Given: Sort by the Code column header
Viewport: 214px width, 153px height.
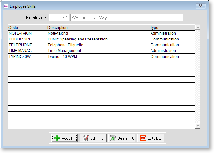Looking at the screenshot, I should (27, 28).
